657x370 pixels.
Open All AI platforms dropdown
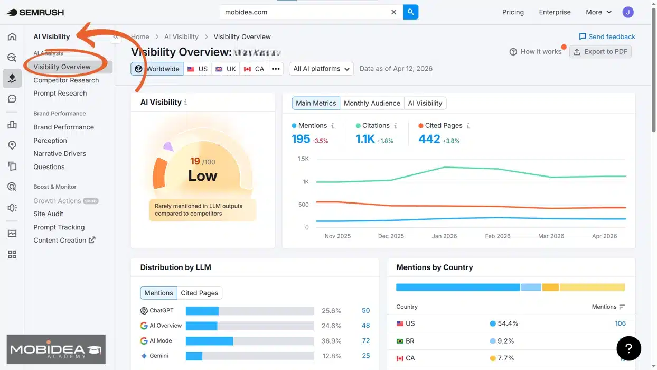pos(321,69)
